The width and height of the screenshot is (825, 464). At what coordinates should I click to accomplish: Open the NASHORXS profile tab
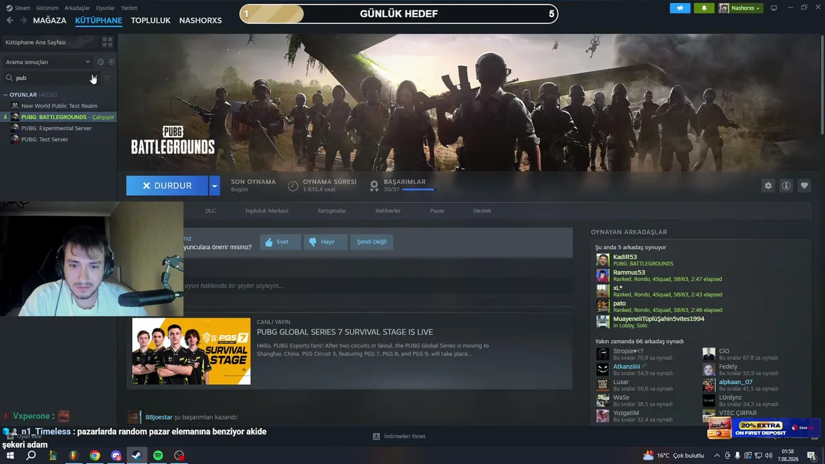click(x=200, y=21)
